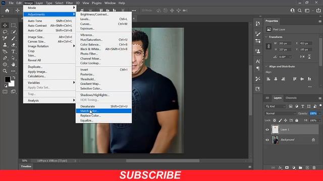Click the layer style fx icon
The height and width of the screenshot is (181, 323).
[x=280, y=167]
